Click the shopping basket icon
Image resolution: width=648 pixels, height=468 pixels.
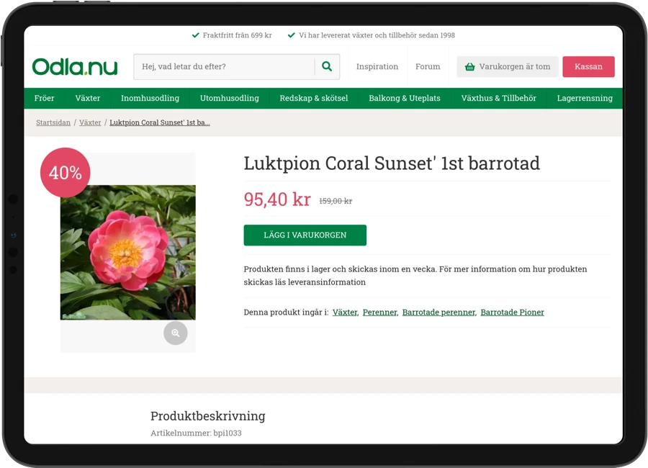[x=470, y=67]
